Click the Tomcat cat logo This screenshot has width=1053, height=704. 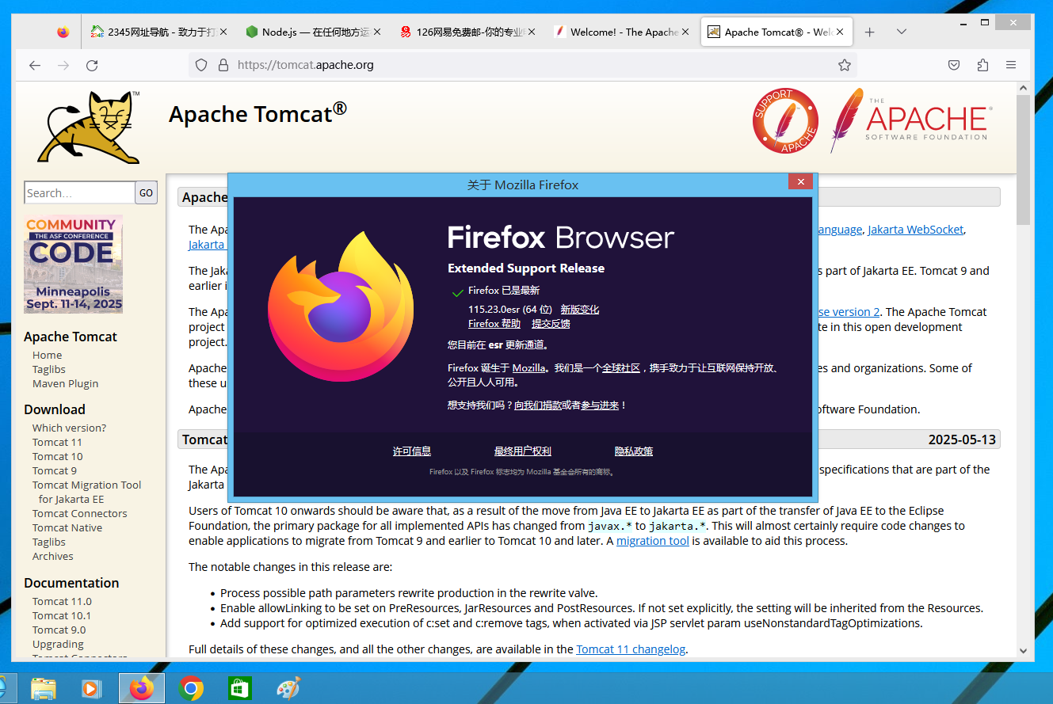[x=89, y=127]
